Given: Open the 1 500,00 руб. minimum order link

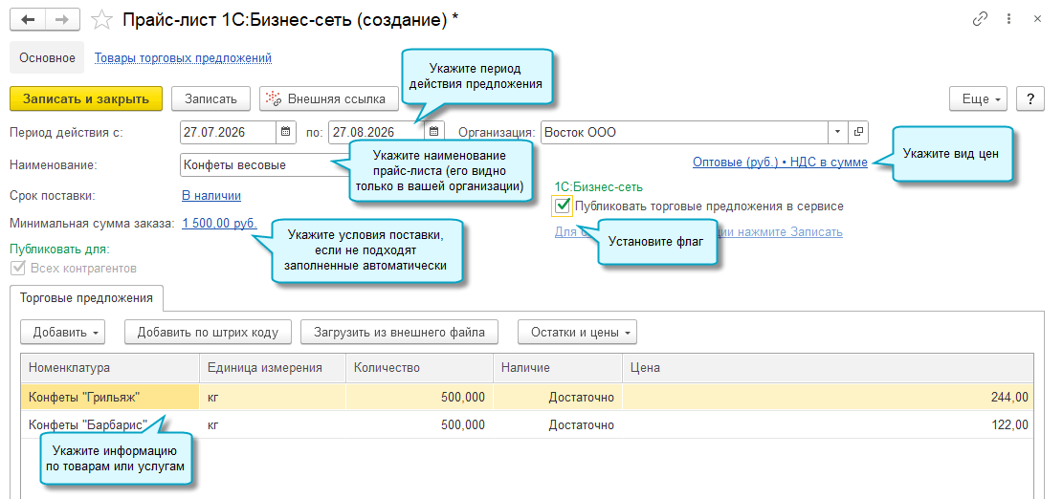Looking at the screenshot, I should [x=220, y=223].
